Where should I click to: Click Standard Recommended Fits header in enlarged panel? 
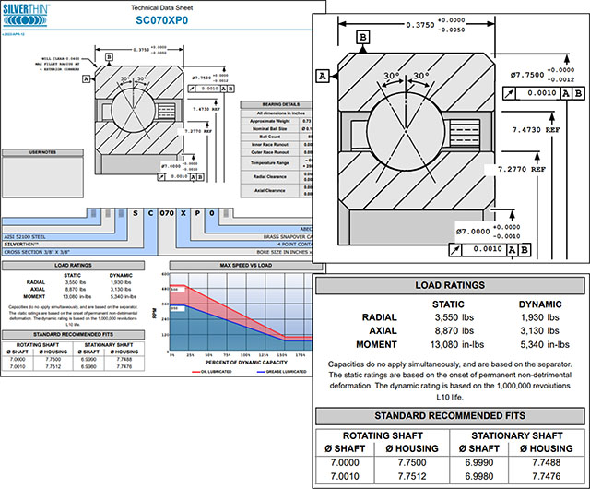click(x=451, y=415)
